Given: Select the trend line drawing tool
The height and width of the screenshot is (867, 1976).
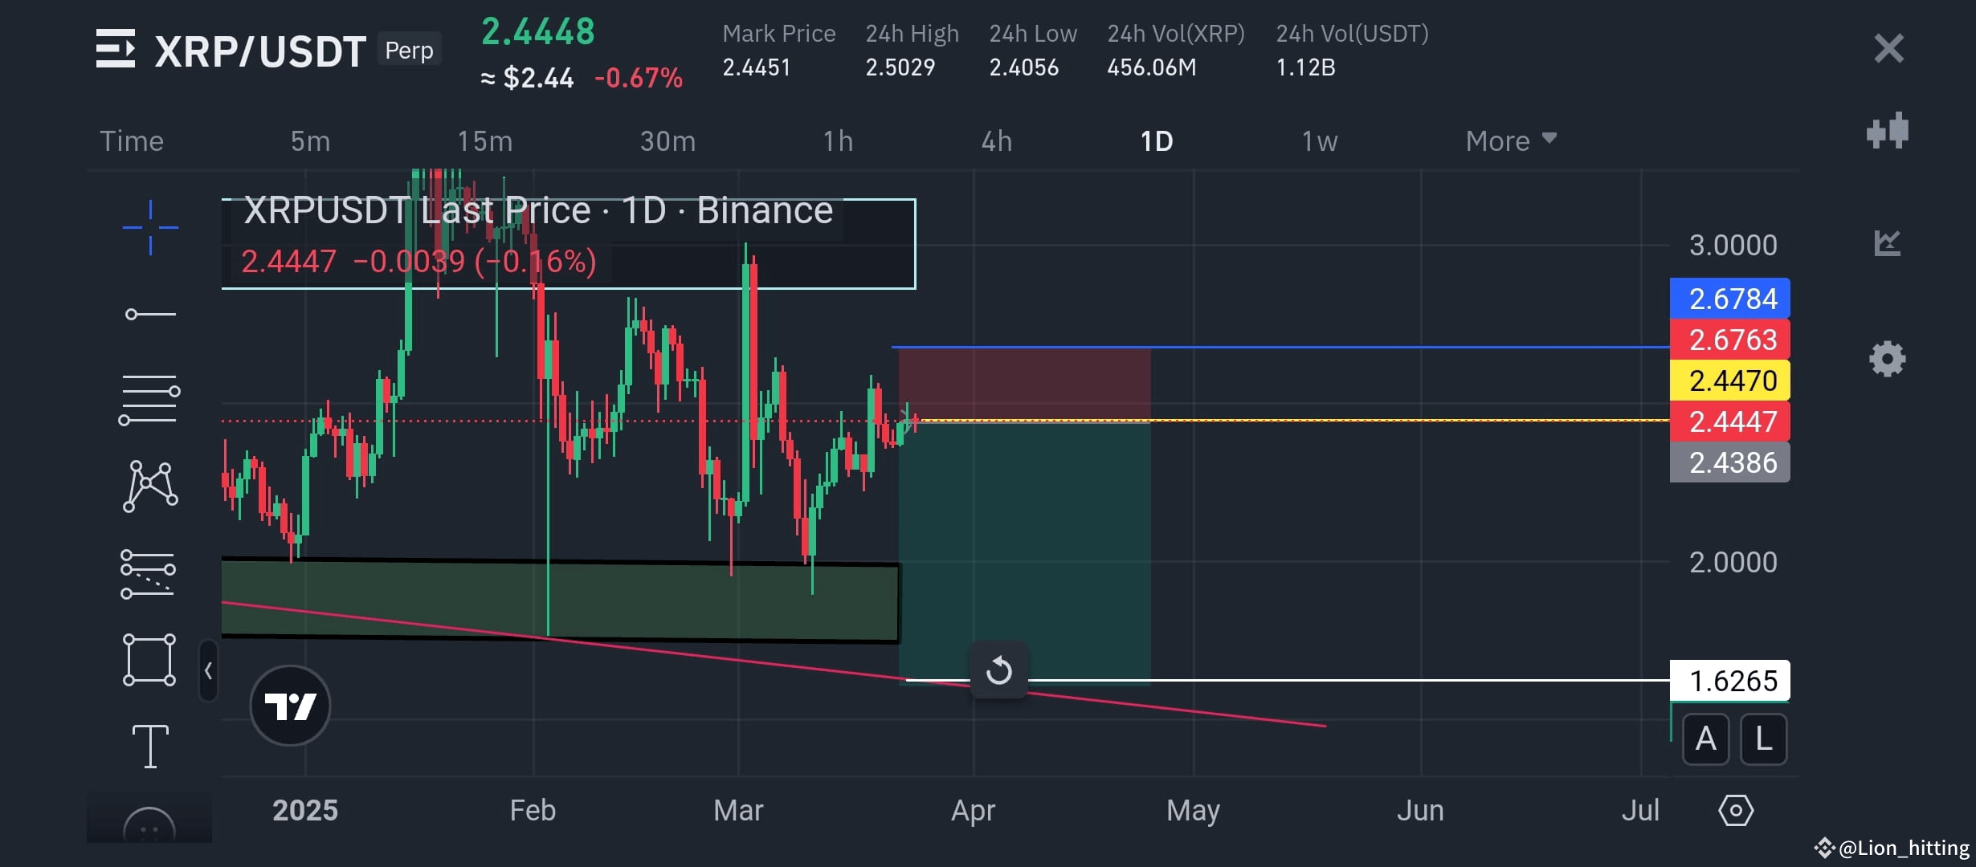Looking at the screenshot, I should pos(150,314).
